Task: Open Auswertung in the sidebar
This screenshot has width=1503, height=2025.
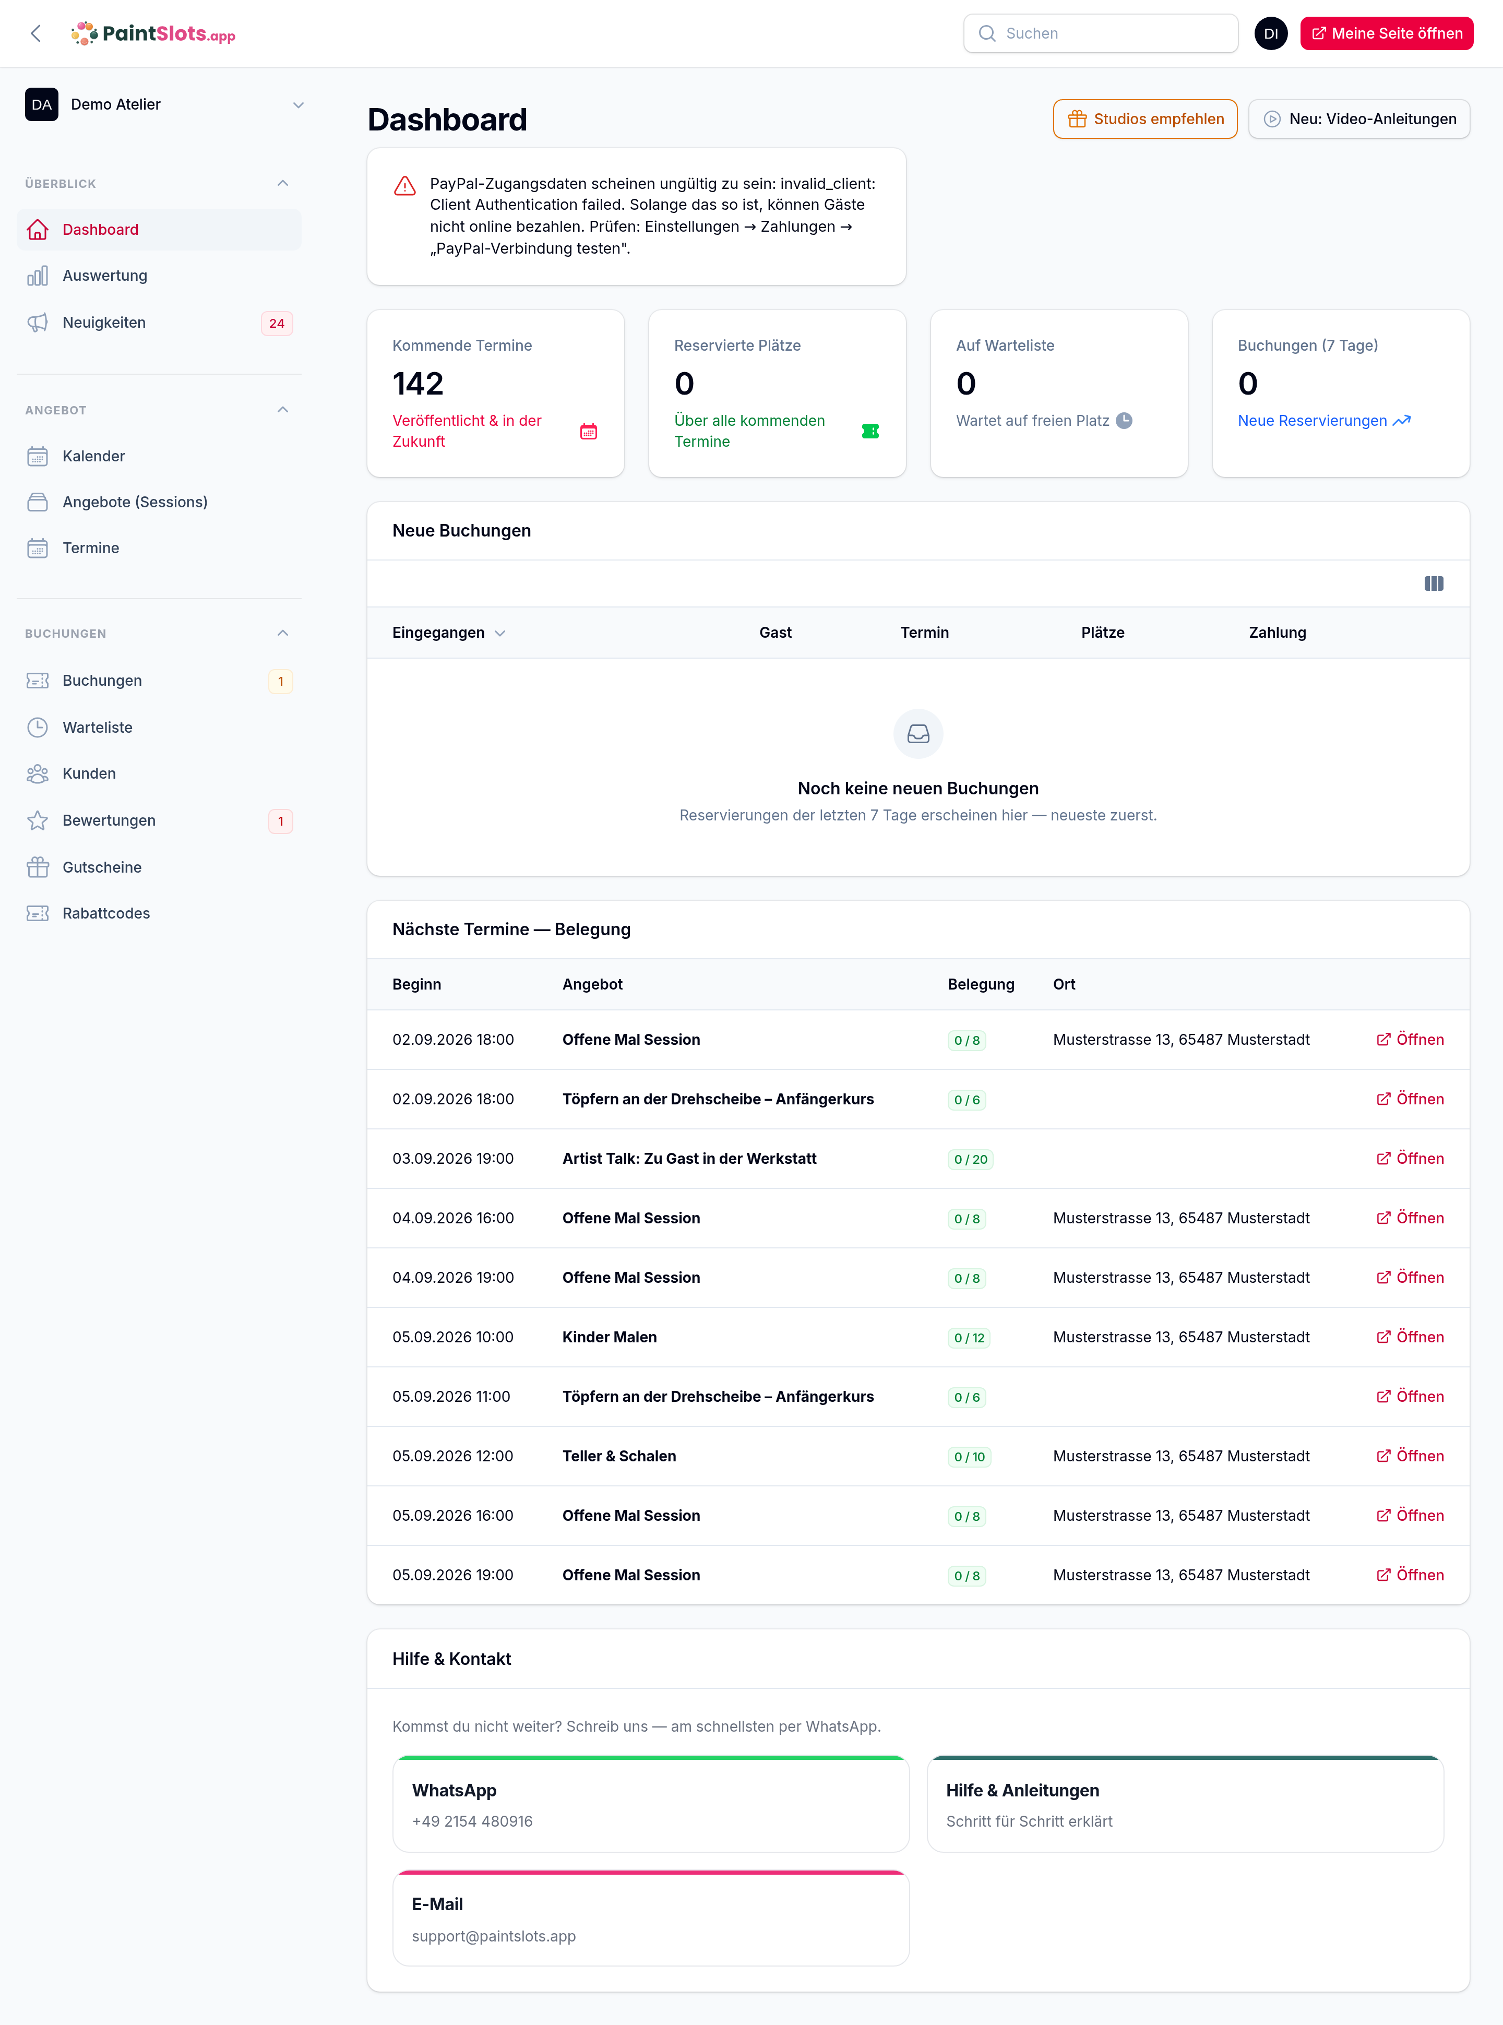Action: coord(159,276)
